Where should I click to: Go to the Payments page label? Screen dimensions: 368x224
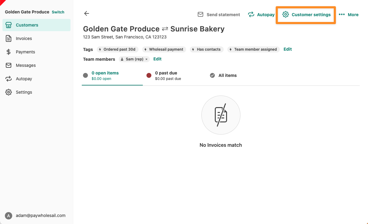click(x=25, y=52)
